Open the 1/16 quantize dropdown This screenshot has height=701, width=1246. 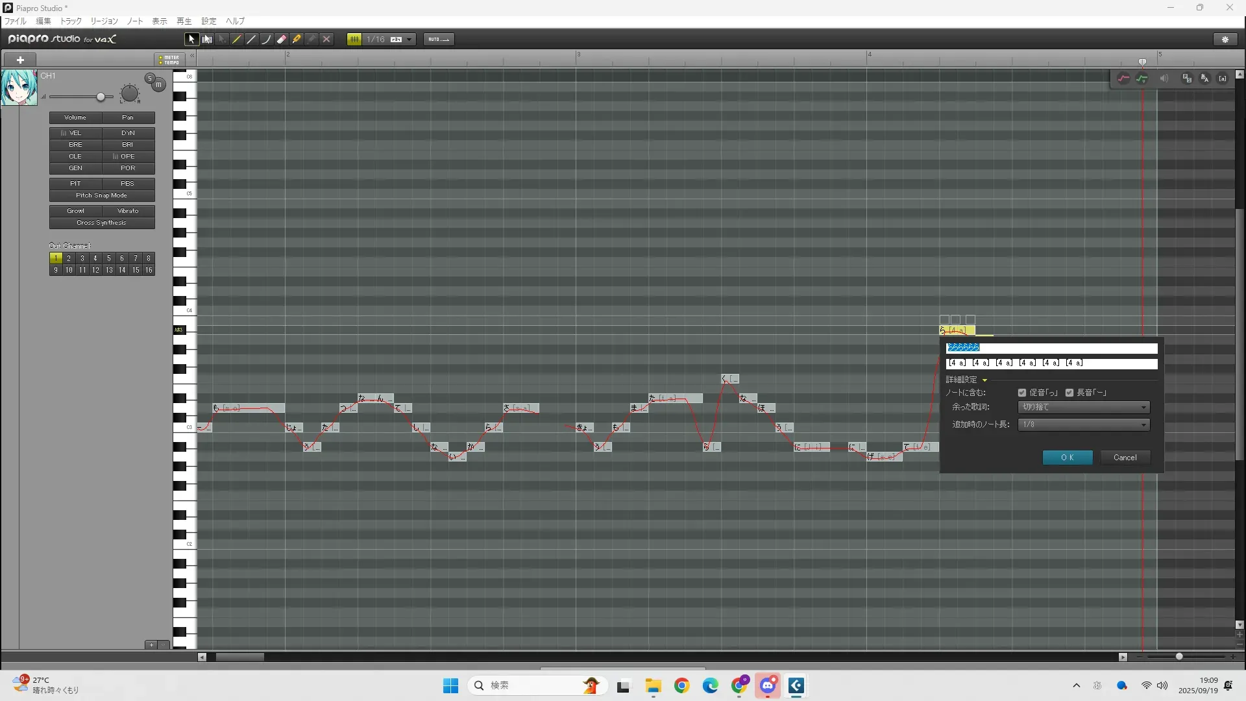409,40
